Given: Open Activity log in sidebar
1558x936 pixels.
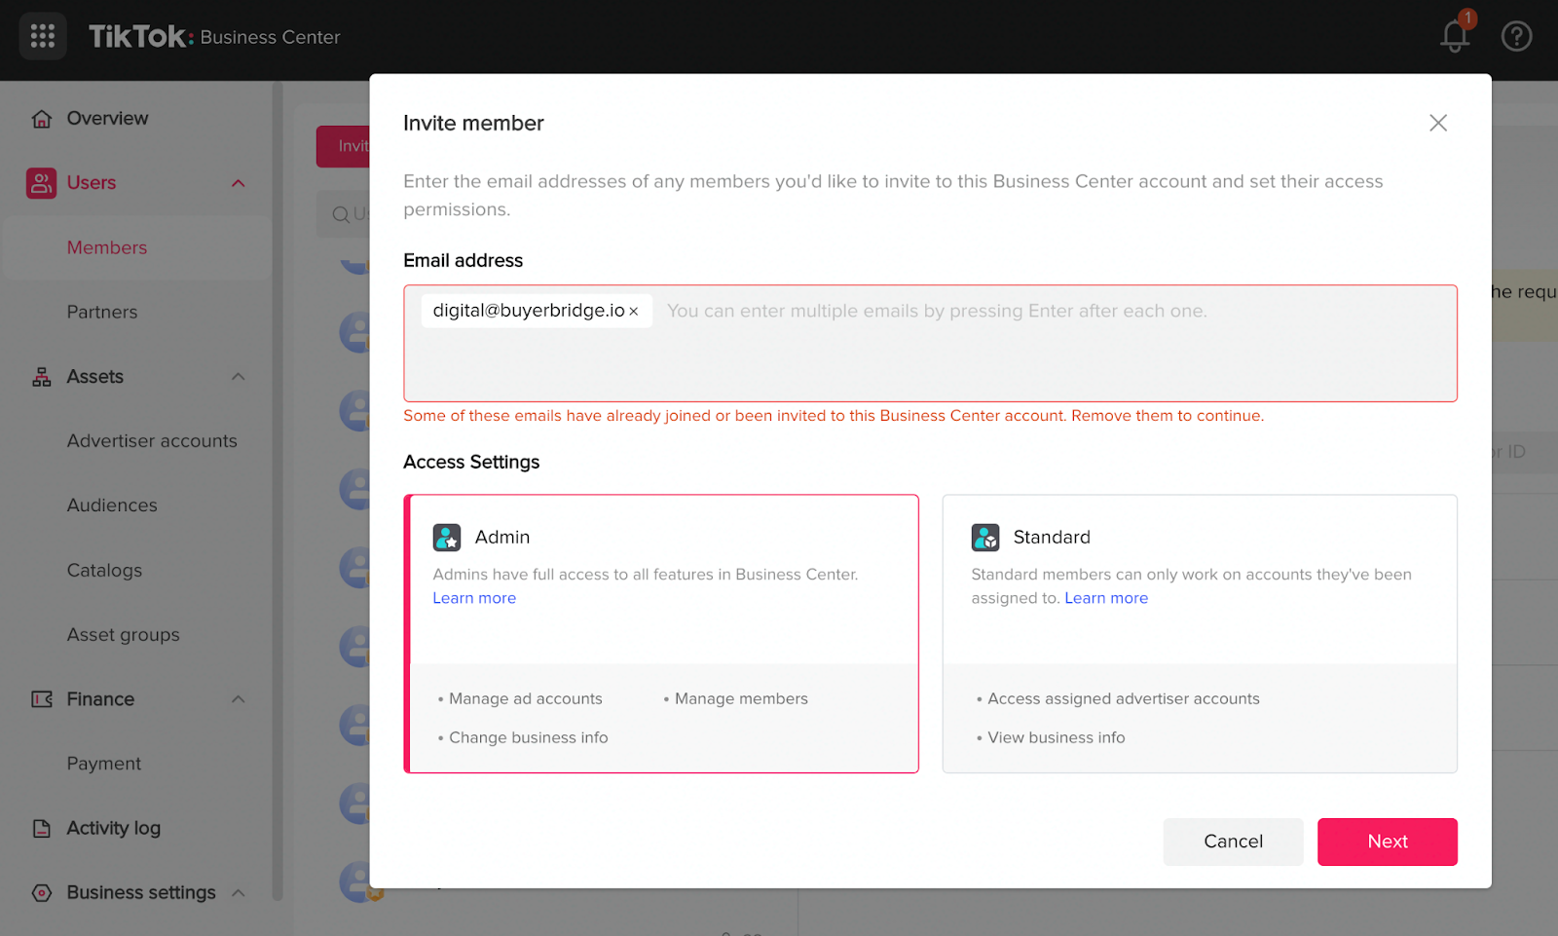Looking at the screenshot, I should tap(114, 829).
